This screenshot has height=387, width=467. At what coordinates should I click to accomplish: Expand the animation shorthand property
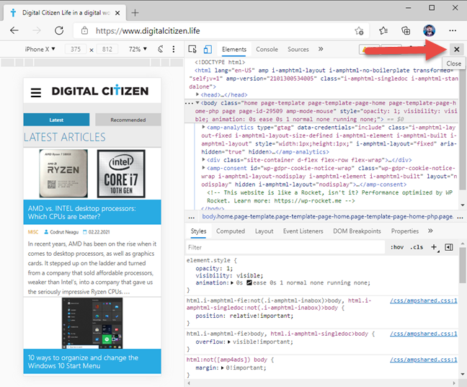[232, 283]
